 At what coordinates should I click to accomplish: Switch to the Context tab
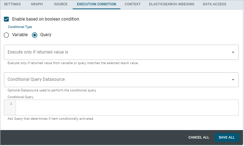click(x=133, y=4)
